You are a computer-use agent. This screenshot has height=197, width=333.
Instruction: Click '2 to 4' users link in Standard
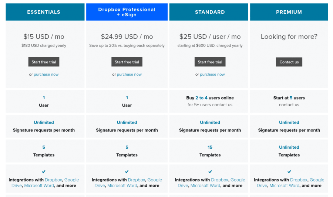click(x=201, y=98)
